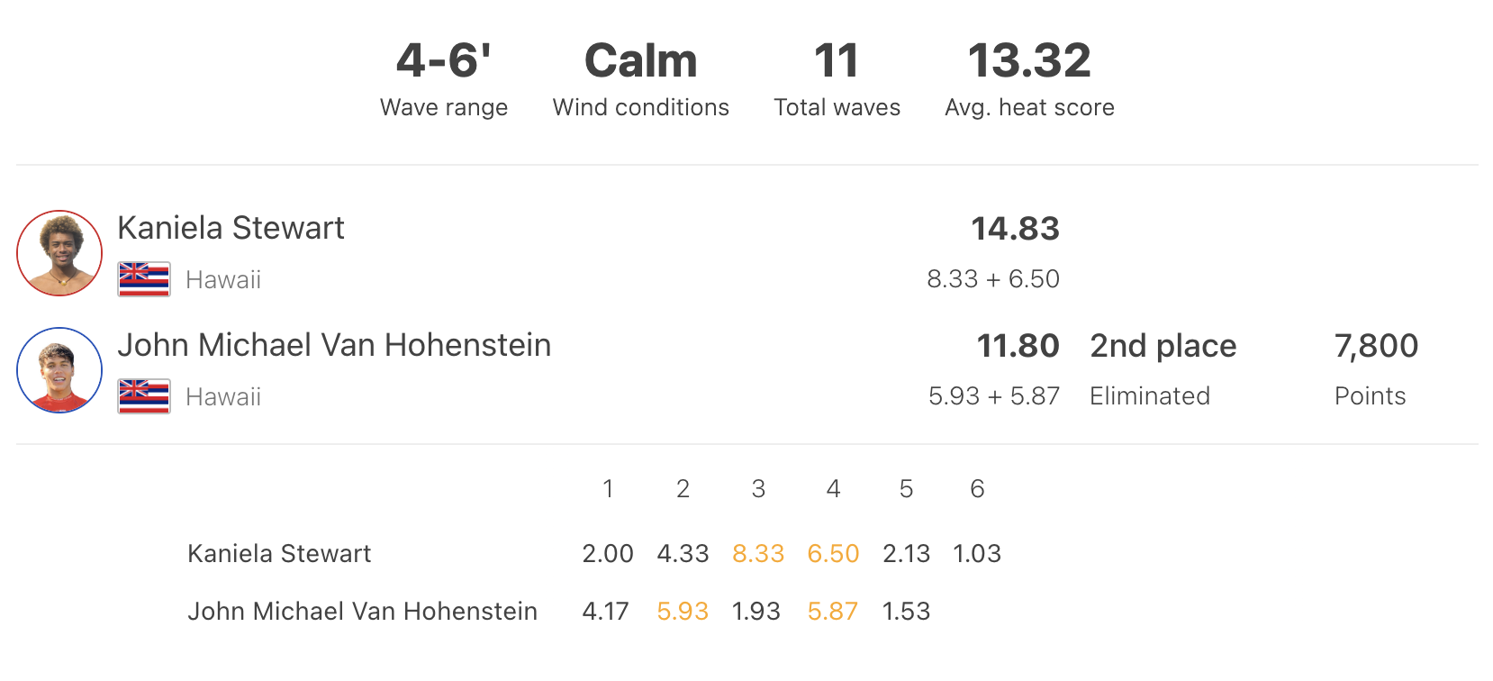Click highlighted wave score 8.33
The image size is (1493, 681).
[758, 553]
